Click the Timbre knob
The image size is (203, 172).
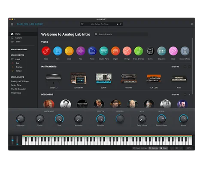coord(40,119)
